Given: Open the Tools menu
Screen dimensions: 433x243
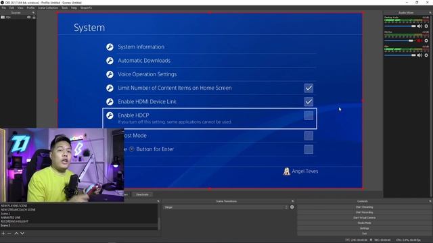Looking at the screenshot, I should [65, 8].
